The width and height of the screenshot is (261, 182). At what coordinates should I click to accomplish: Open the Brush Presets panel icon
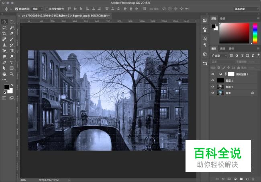pos(205,29)
